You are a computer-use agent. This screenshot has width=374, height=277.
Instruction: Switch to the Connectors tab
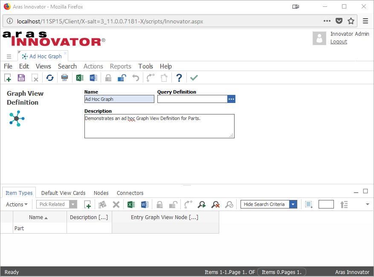pyautogui.click(x=130, y=193)
